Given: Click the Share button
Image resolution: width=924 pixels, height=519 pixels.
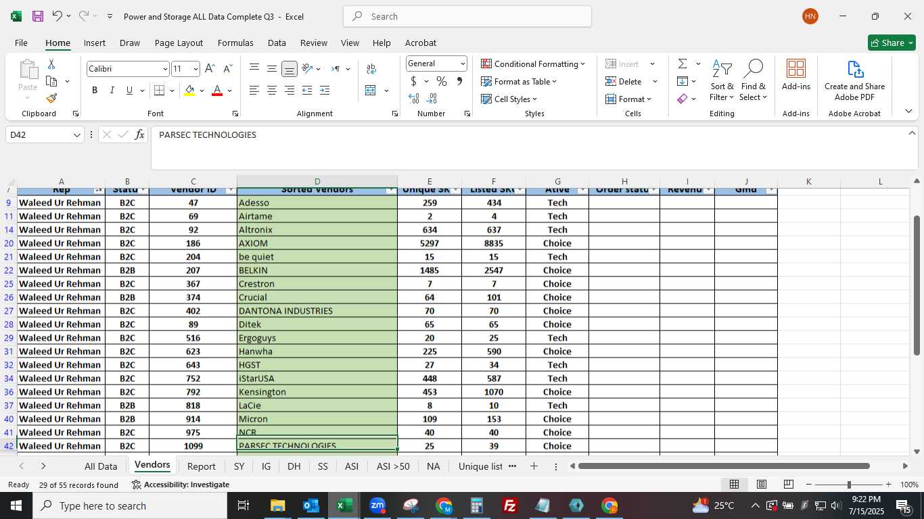Looking at the screenshot, I should (892, 43).
